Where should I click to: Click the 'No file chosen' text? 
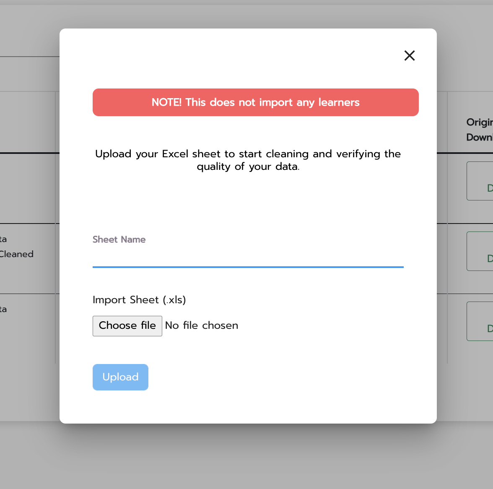(x=202, y=325)
